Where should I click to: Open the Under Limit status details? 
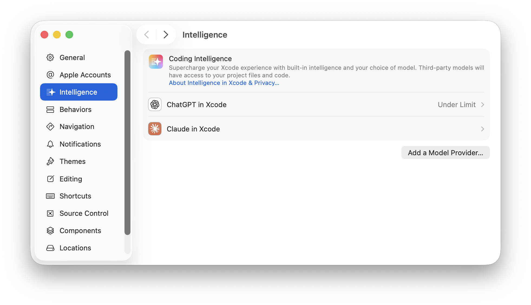(457, 105)
